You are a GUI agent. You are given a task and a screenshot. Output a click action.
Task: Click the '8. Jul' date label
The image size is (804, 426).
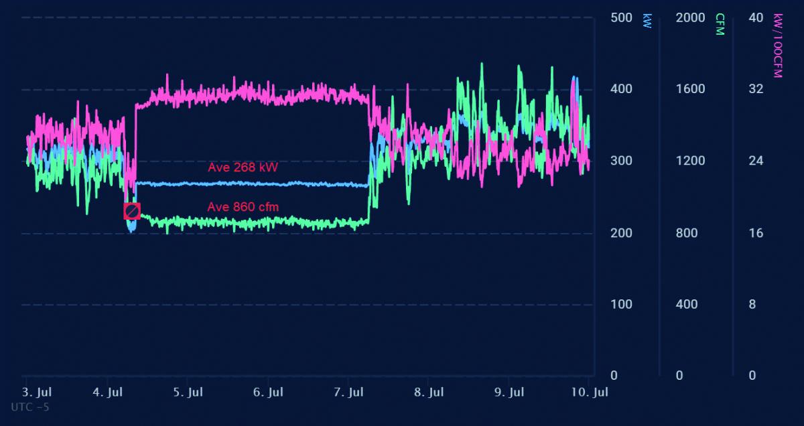429,393
